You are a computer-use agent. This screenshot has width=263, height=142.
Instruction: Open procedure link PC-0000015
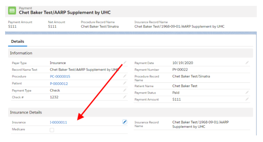click(x=60, y=76)
